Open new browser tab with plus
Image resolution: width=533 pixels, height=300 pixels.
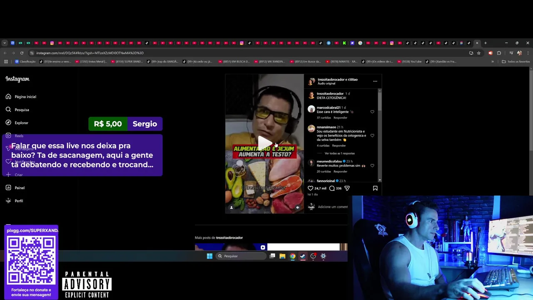click(485, 43)
